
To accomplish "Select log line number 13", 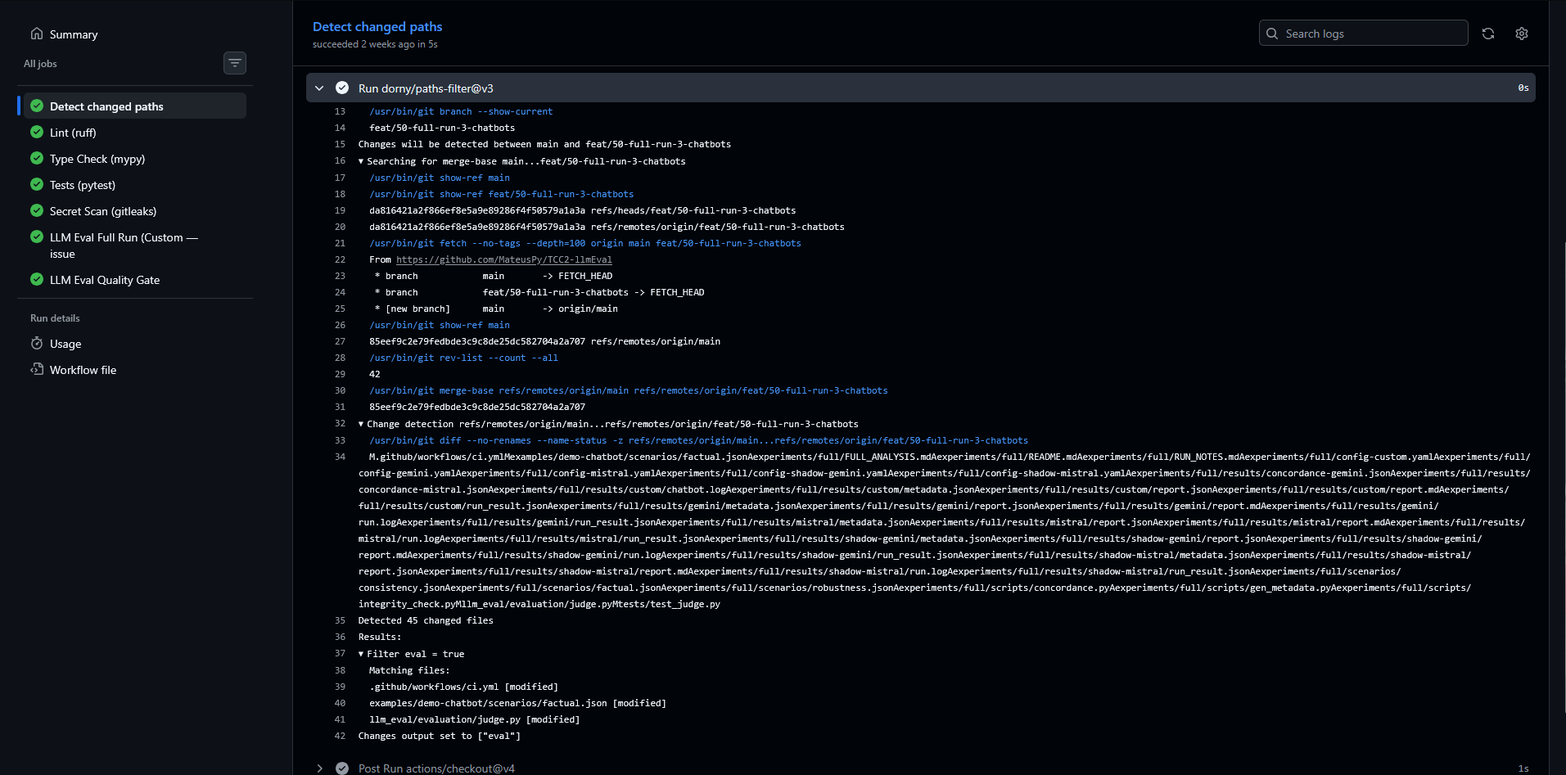I will pos(340,111).
